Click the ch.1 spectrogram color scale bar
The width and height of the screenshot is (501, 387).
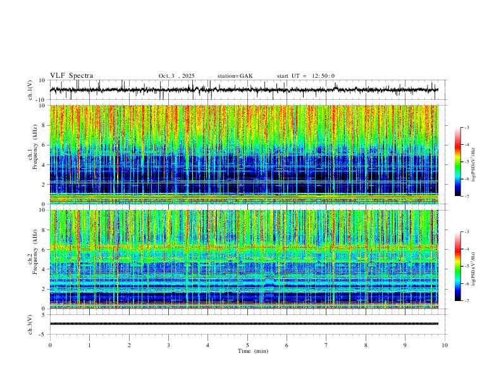(x=457, y=161)
